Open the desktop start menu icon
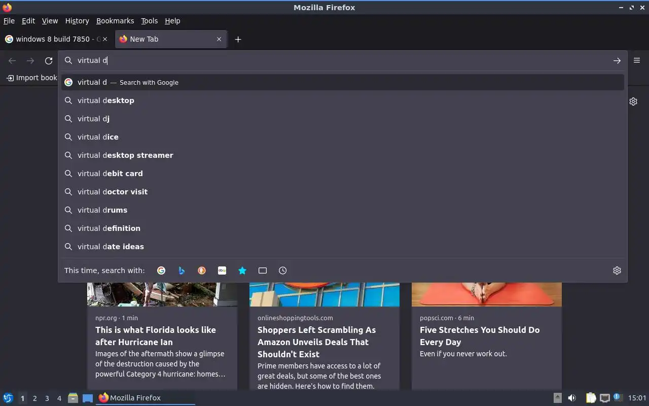This screenshot has width=649, height=406. [x=8, y=398]
